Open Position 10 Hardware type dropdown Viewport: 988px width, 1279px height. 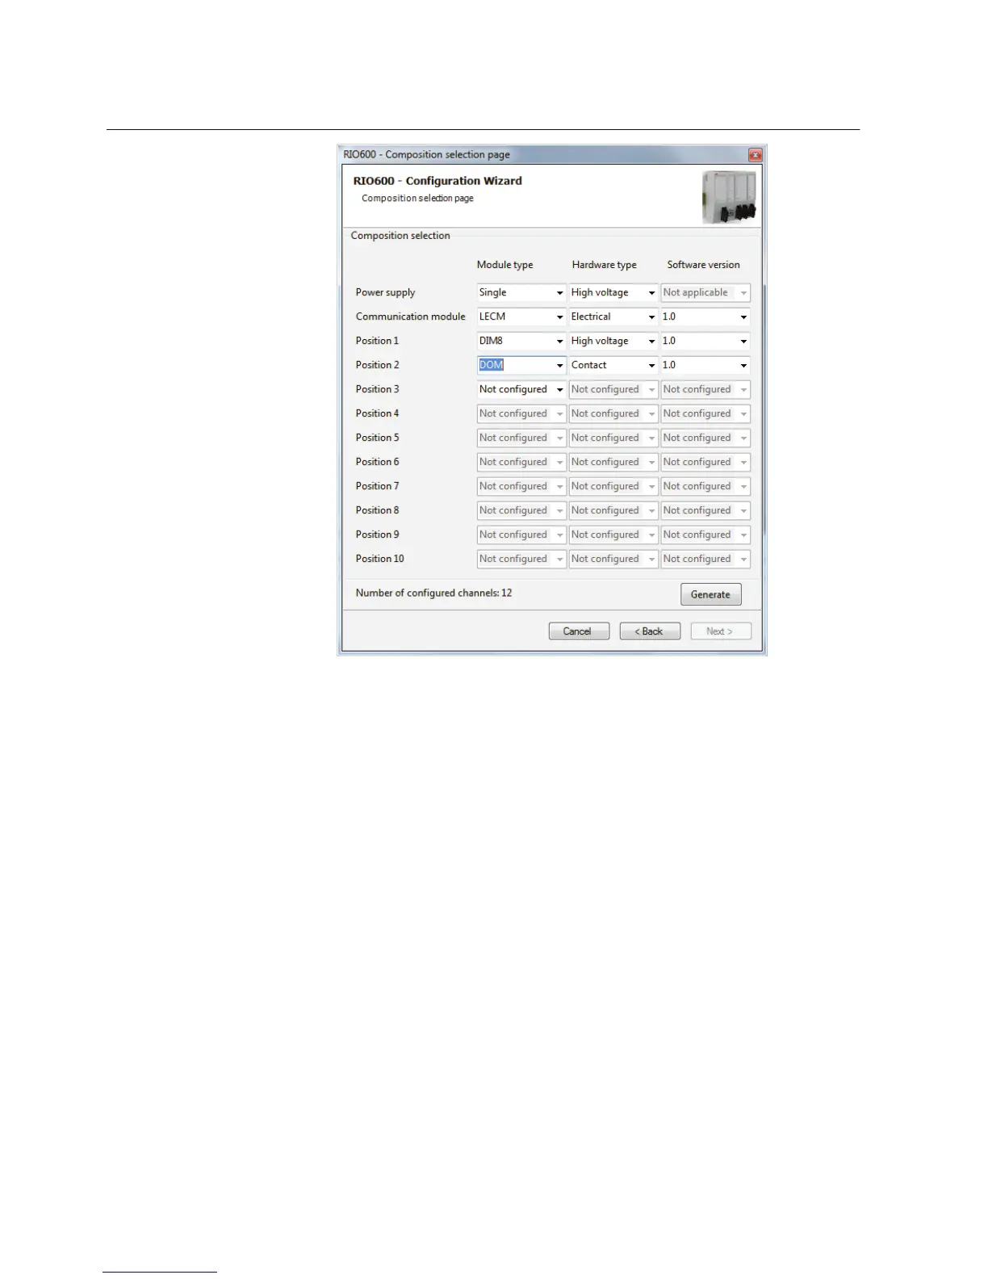click(613, 559)
